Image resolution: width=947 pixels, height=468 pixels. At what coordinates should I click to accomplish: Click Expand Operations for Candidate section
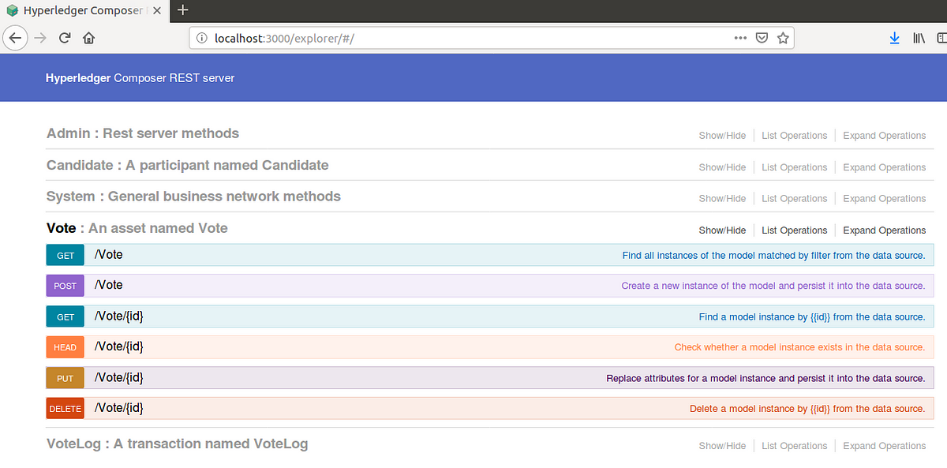click(x=884, y=167)
